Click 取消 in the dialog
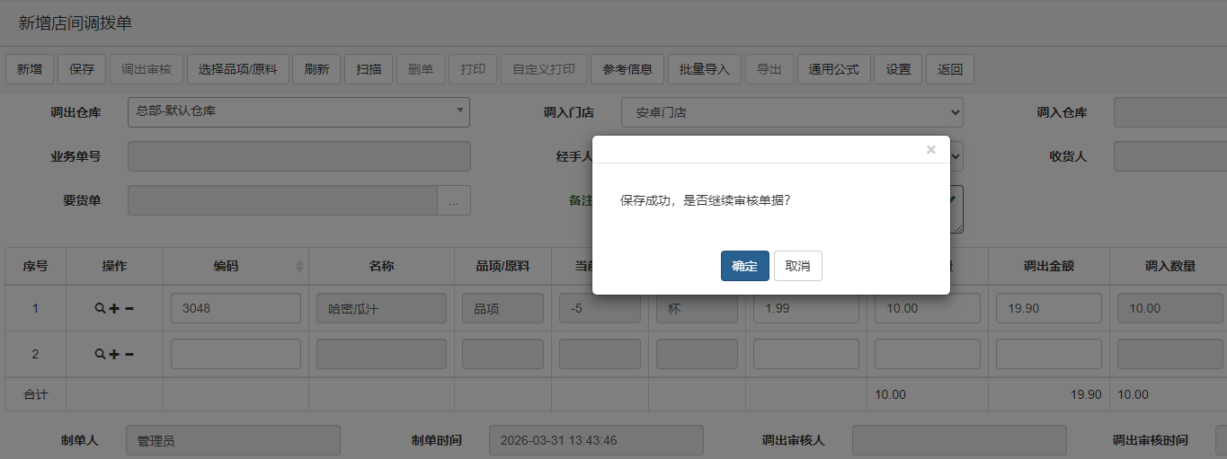The image size is (1227, 459). pyautogui.click(x=797, y=266)
